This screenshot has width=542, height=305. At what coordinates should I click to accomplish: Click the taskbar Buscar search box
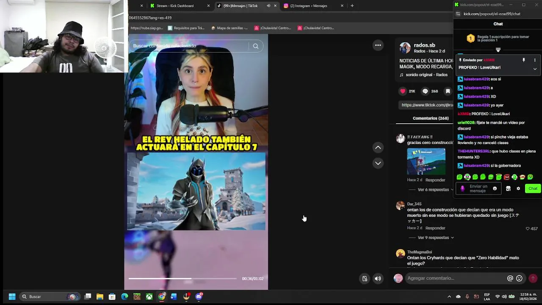49,297
